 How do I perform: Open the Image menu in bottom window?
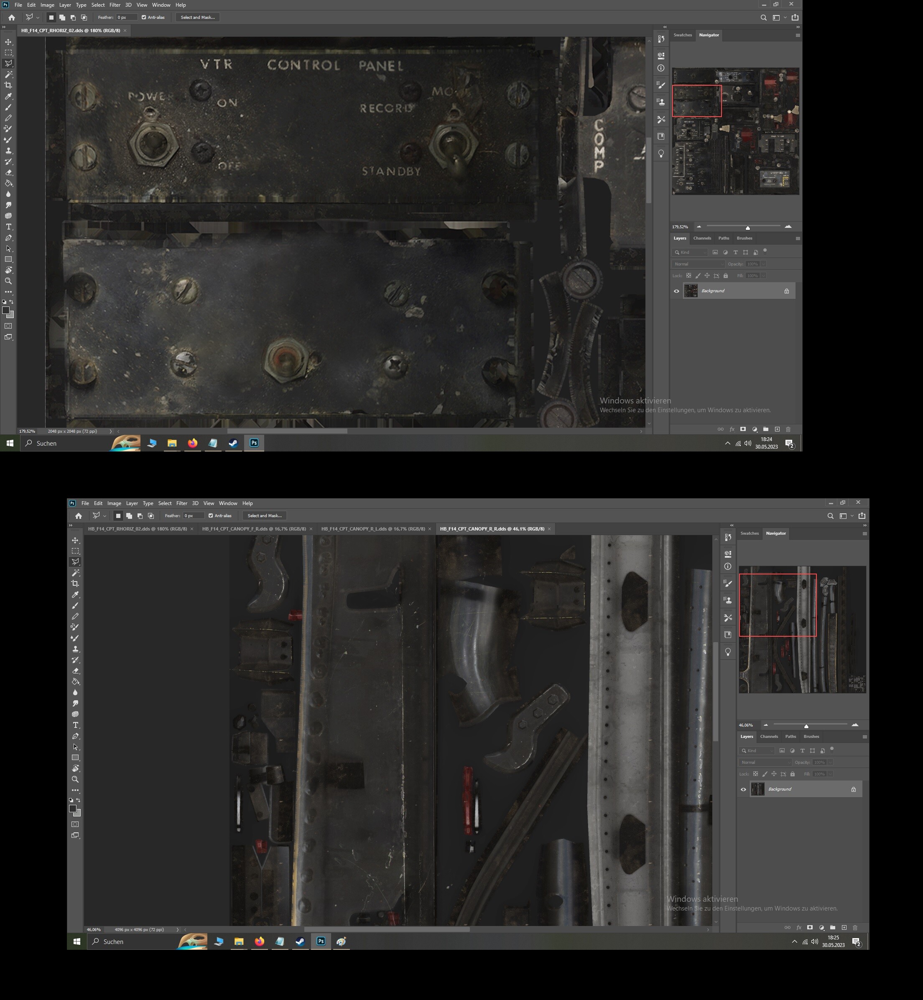click(x=114, y=503)
